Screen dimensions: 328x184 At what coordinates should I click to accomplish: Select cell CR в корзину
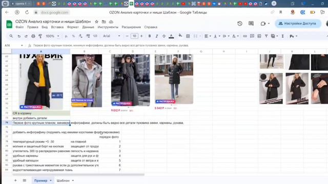tap(41, 113)
